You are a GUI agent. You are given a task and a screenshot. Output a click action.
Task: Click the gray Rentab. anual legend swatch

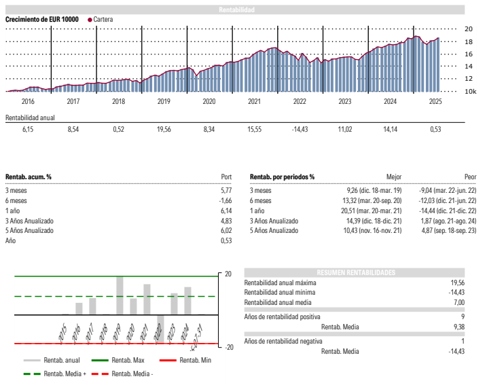click(32, 361)
